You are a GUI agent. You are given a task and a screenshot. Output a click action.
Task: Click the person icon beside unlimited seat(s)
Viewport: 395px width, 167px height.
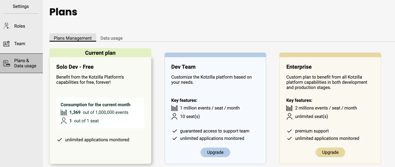pos(289,116)
